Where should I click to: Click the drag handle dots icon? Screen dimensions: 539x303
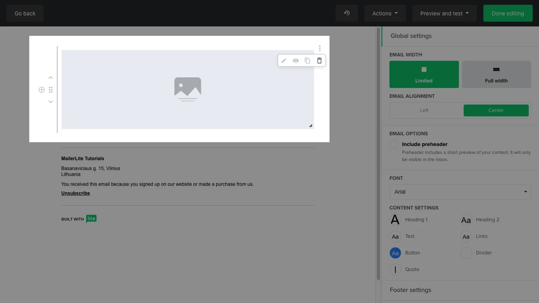[51, 90]
